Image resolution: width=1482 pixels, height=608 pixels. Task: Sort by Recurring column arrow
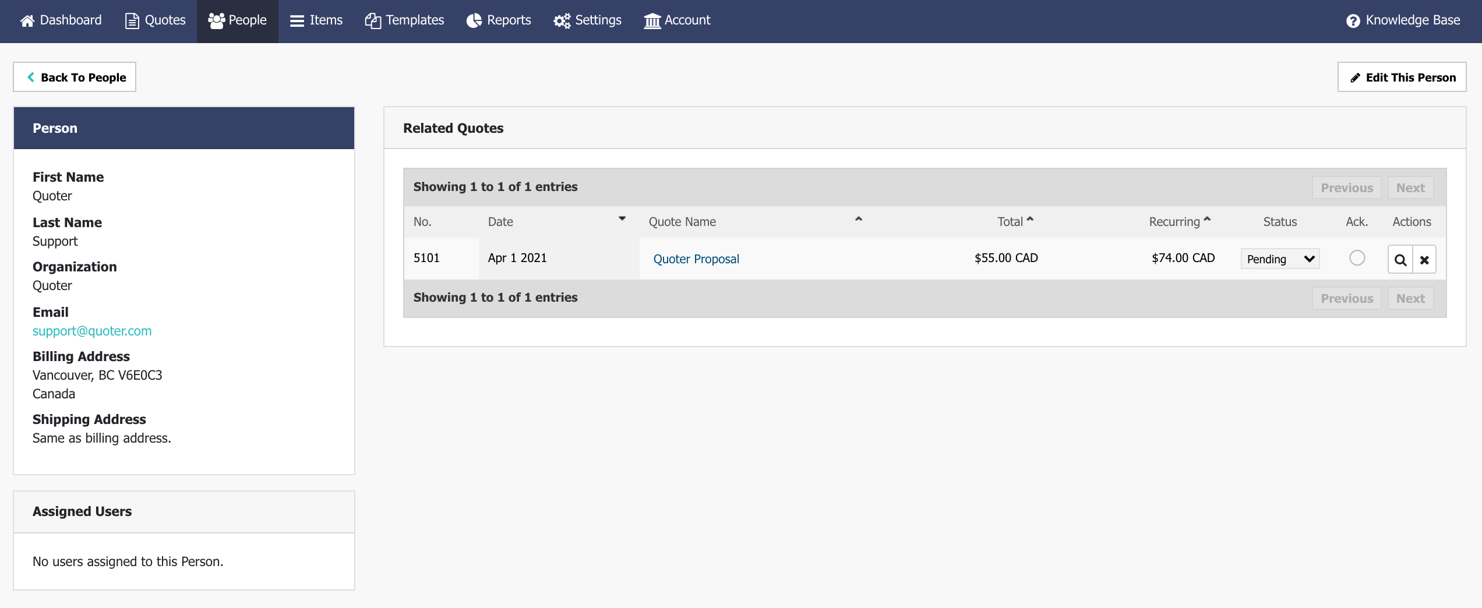(x=1207, y=219)
